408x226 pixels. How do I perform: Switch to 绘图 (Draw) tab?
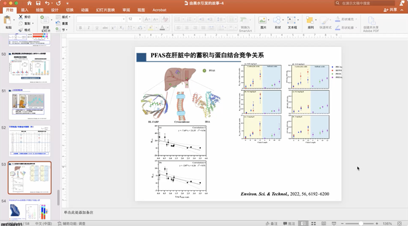(39, 10)
